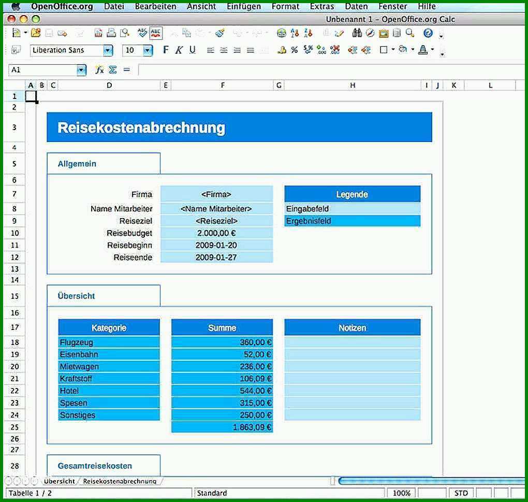Click the Styles and Formatting icon

coord(16,50)
